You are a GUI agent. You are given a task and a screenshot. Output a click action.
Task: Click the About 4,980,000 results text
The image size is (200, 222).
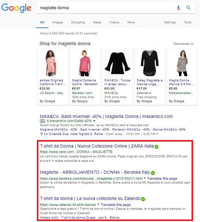pyautogui.click(x=69, y=33)
